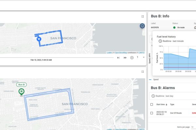Sort alarms by Type column header
Screen dimensions: 196x130
coord(172,104)
